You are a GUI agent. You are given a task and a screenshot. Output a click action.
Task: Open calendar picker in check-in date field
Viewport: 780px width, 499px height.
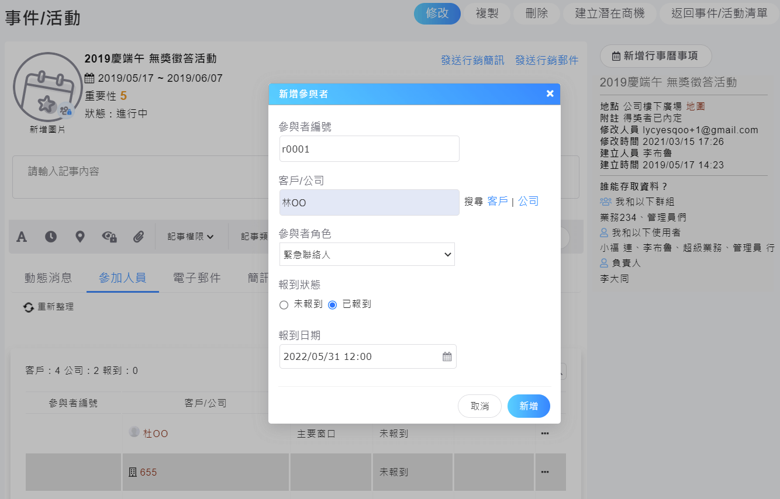[447, 356]
